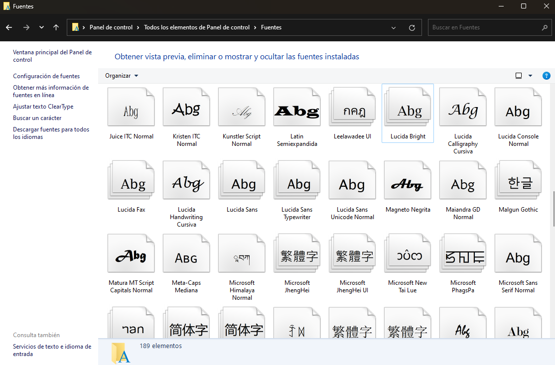Select the Microsoft Himalaya Normal font icon
Viewport: 555px width, 365px height.
point(242,253)
